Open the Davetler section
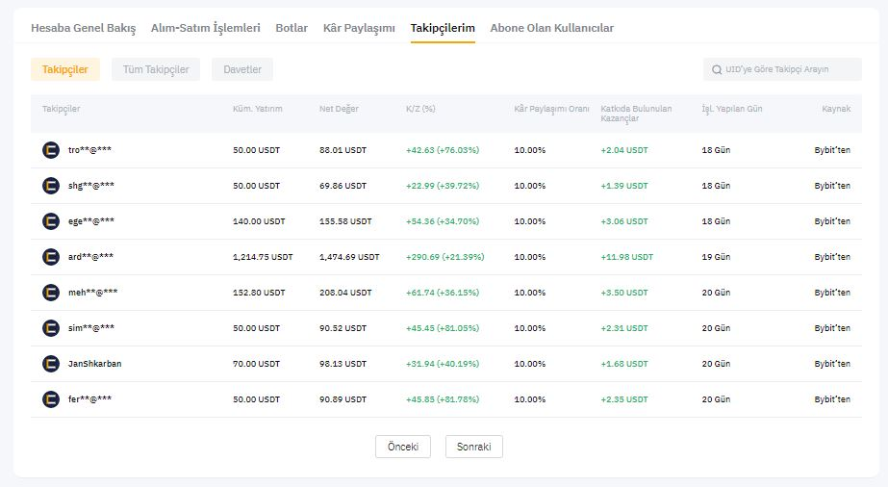888x487 pixels. click(242, 69)
